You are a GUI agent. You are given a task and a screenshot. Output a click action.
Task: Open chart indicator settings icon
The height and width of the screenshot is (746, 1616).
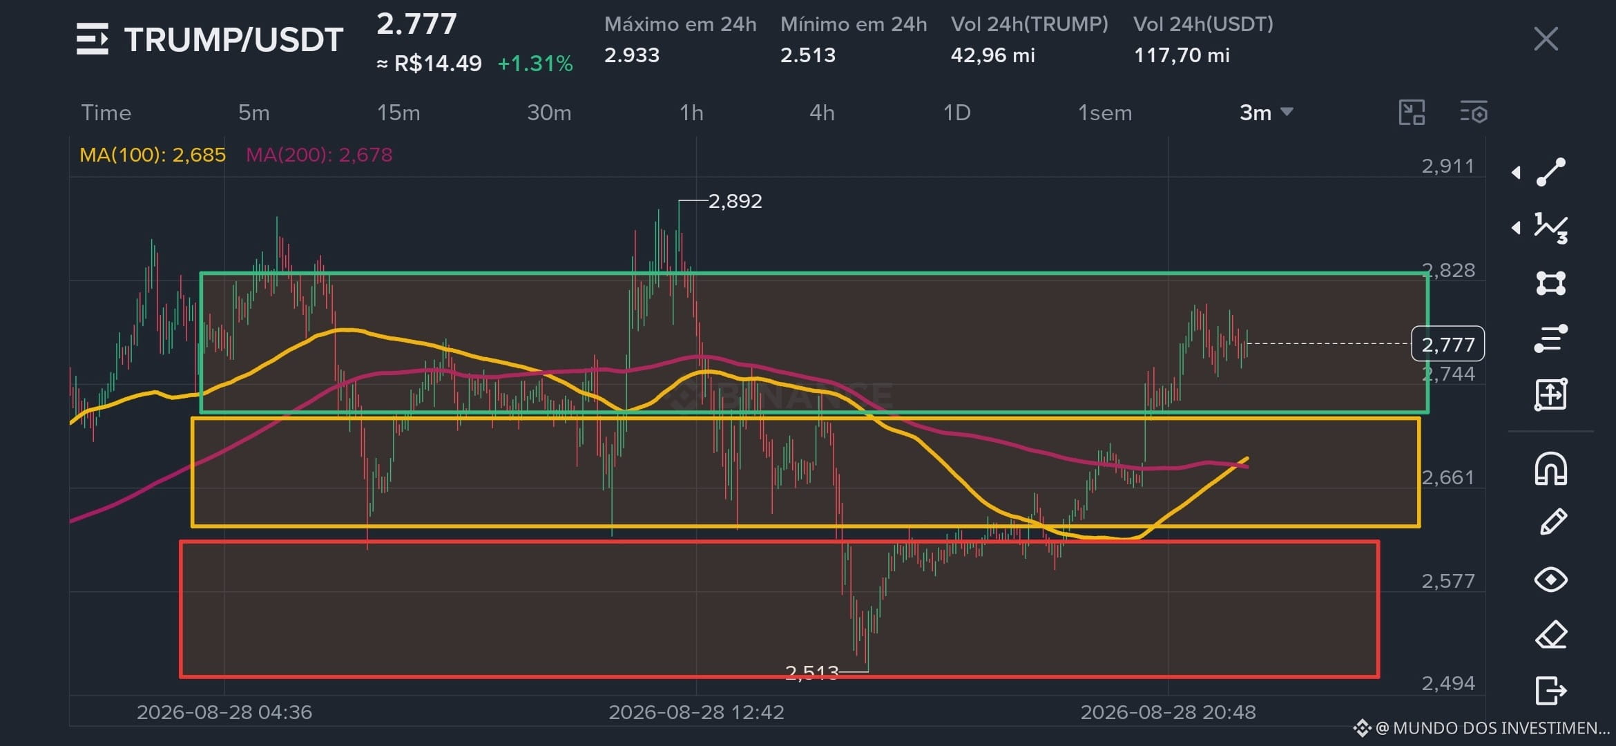1474,113
